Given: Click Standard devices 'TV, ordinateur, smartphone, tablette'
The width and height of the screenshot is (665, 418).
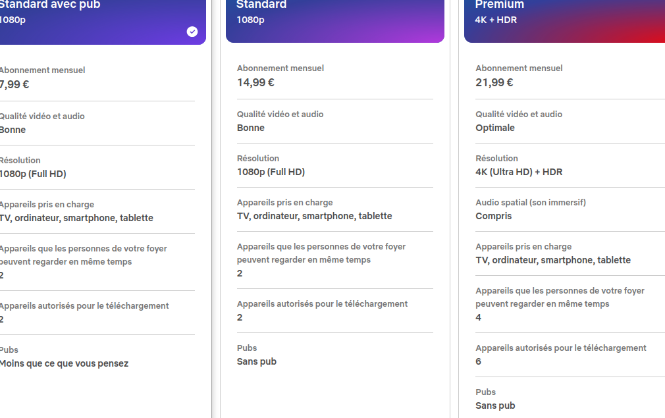Looking at the screenshot, I should click(x=314, y=216).
